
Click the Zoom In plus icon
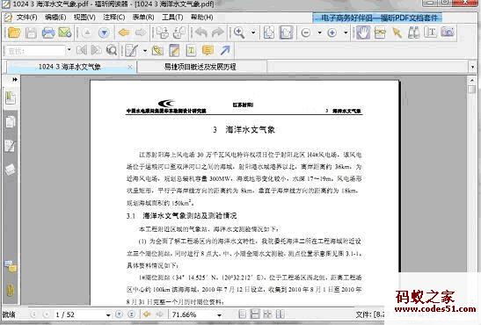(x=332, y=32)
